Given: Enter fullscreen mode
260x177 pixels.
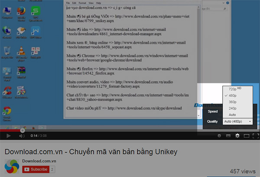Looking at the screenshot, I should (x=256, y=136).
